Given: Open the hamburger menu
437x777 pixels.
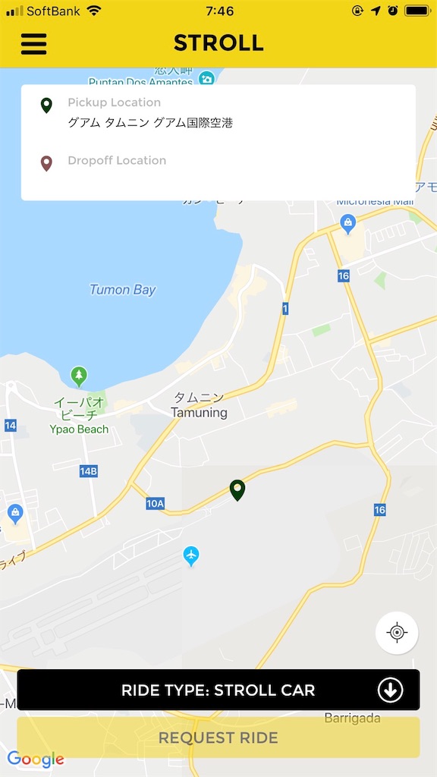Looking at the screenshot, I should pyautogui.click(x=33, y=43).
